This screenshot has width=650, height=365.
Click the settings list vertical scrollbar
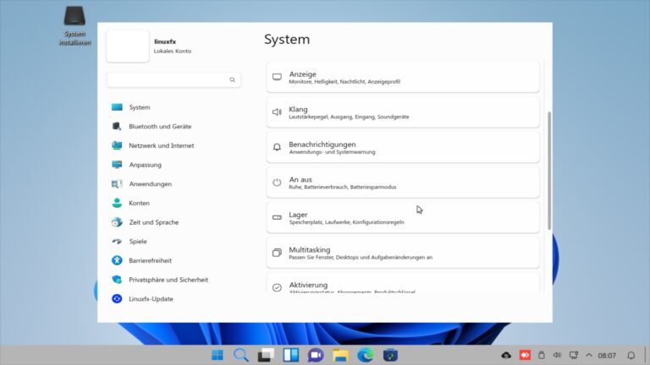click(549, 169)
